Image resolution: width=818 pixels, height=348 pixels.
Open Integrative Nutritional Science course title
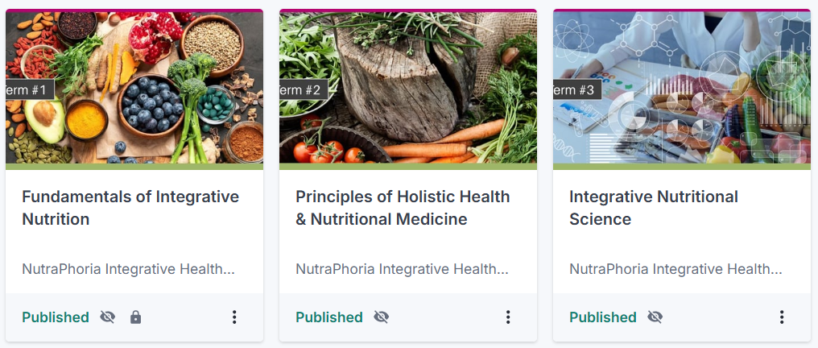click(654, 208)
